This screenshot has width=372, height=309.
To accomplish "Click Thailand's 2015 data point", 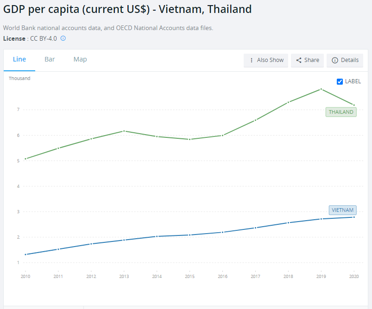I will click(189, 139).
